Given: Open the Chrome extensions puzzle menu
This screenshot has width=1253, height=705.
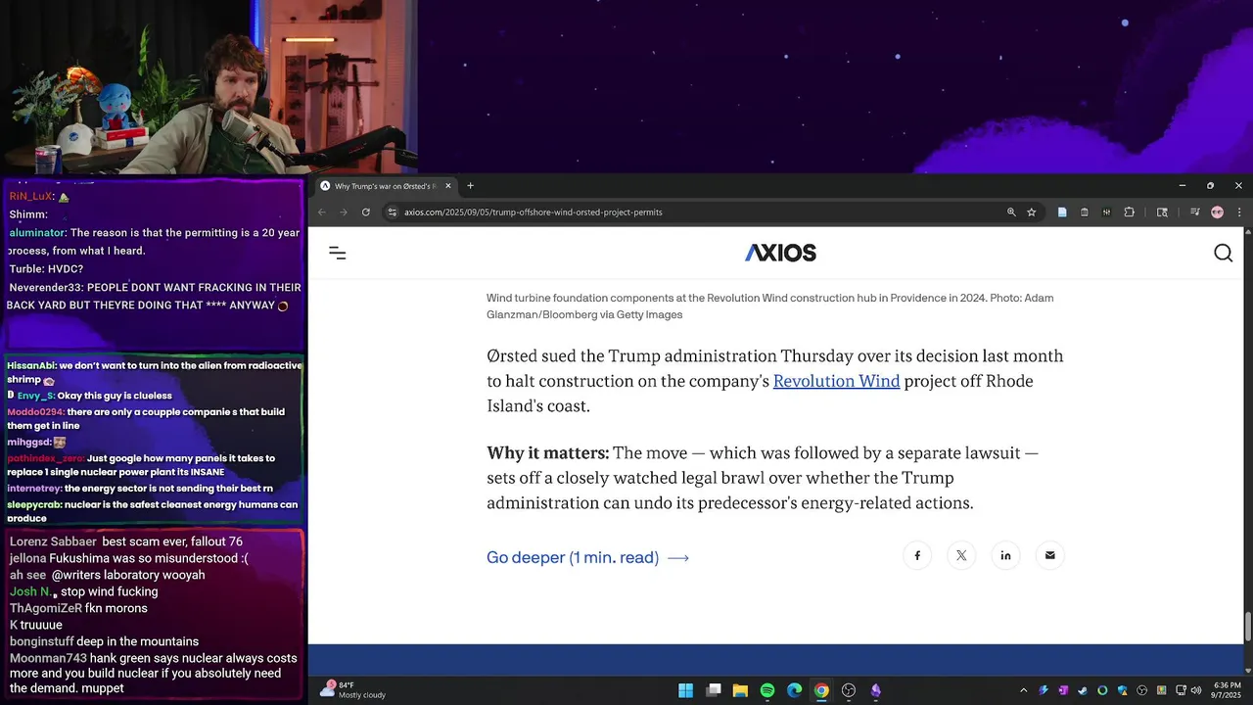Looking at the screenshot, I should pyautogui.click(x=1129, y=211).
